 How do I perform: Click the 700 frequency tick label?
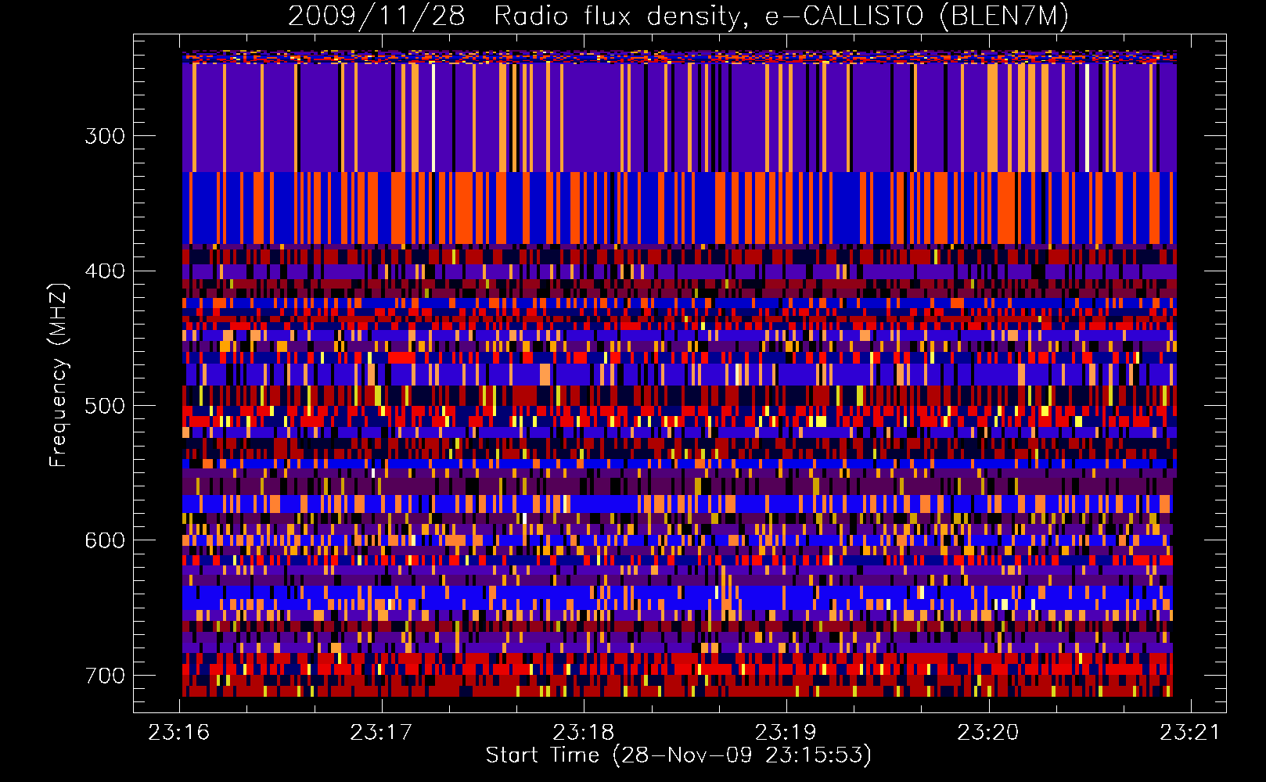tap(105, 676)
